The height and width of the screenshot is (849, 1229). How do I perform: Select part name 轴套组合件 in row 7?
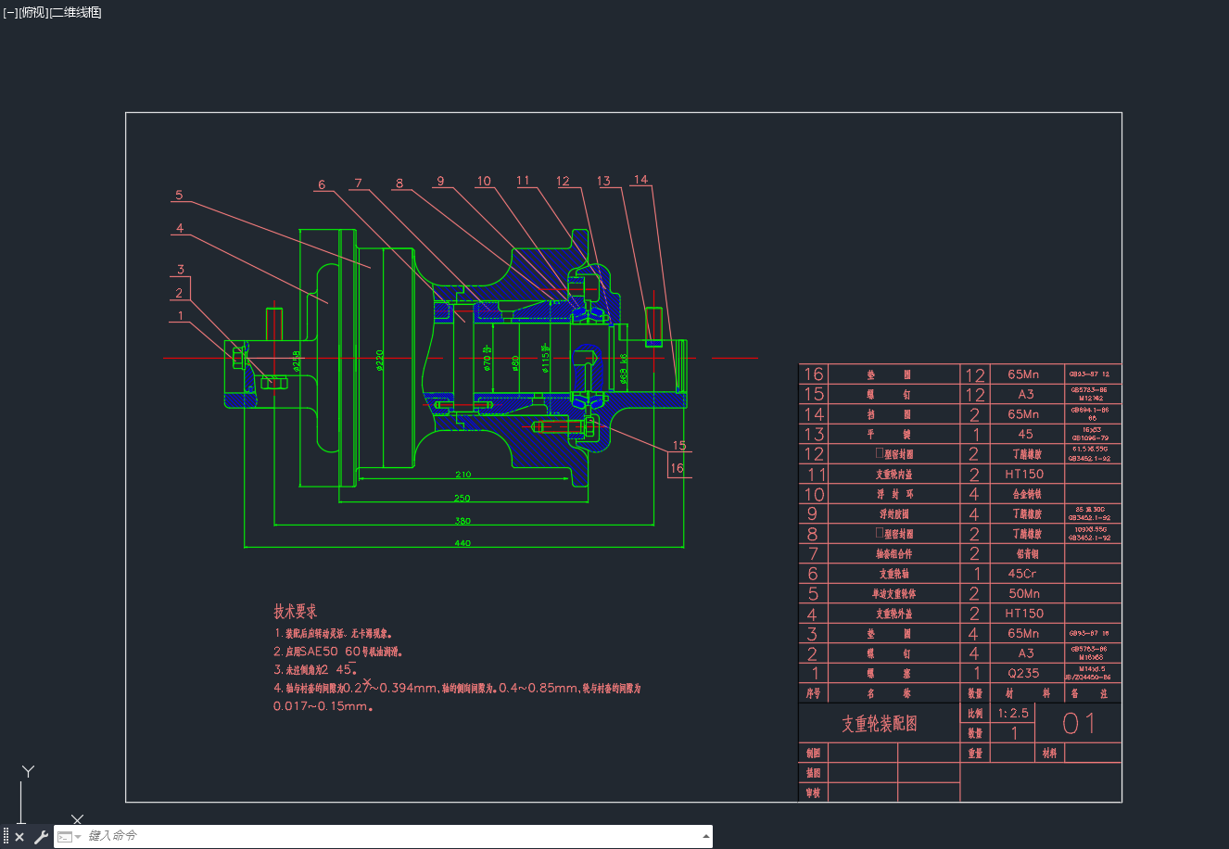pyautogui.click(x=894, y=553)
